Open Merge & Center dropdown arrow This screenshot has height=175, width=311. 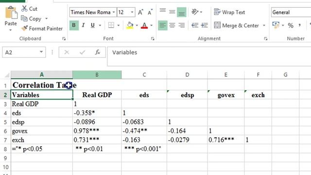point(264,25)
